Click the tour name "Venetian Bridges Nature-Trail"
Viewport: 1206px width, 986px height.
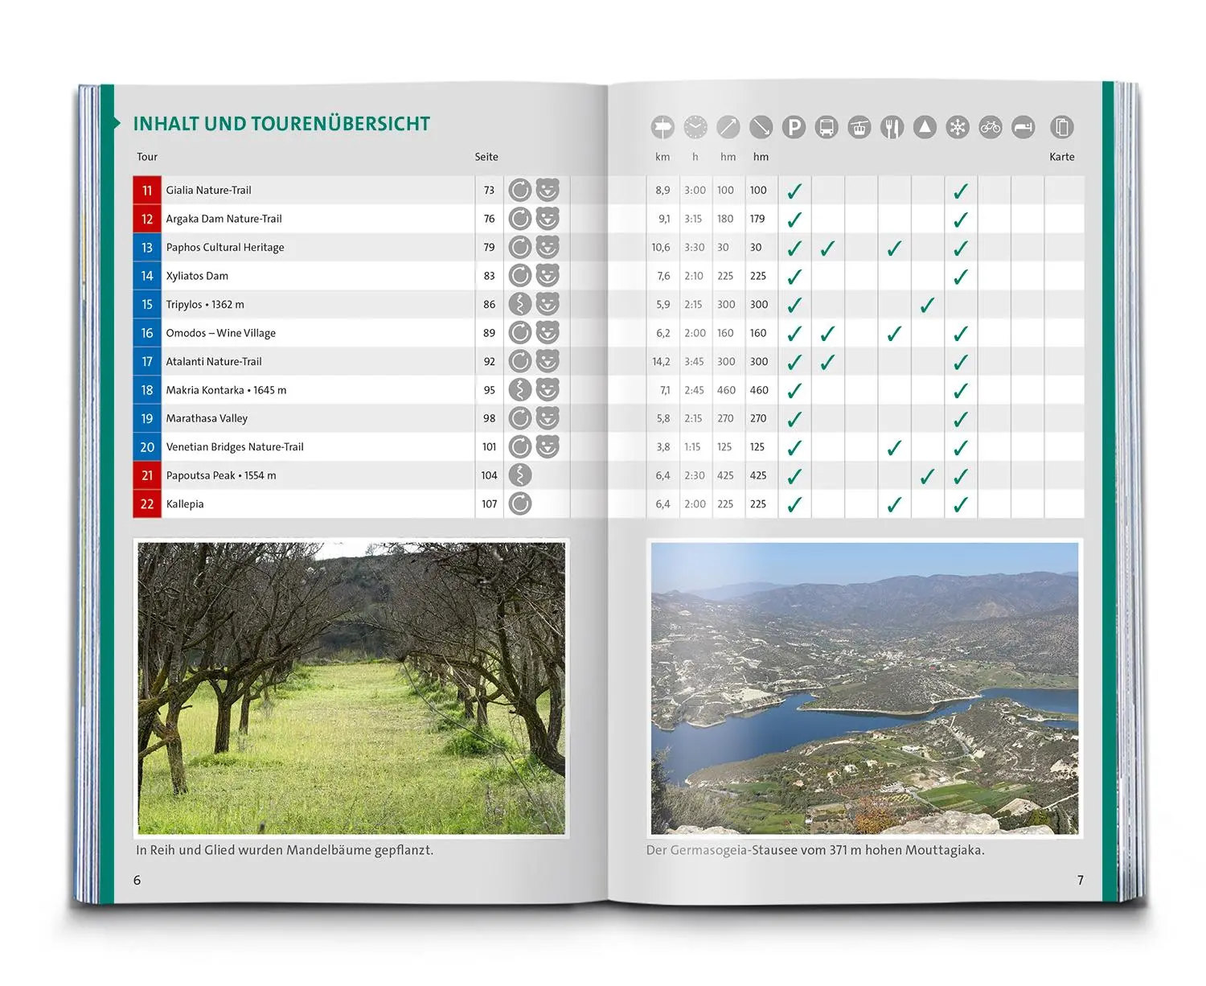(x=235, y=447)
